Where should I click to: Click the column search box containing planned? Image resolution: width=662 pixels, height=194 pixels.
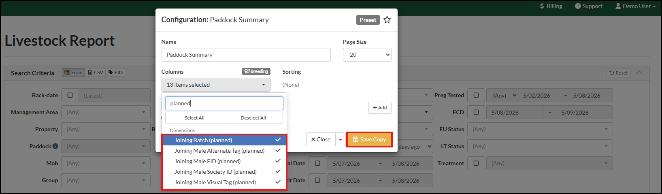point(224,103)
